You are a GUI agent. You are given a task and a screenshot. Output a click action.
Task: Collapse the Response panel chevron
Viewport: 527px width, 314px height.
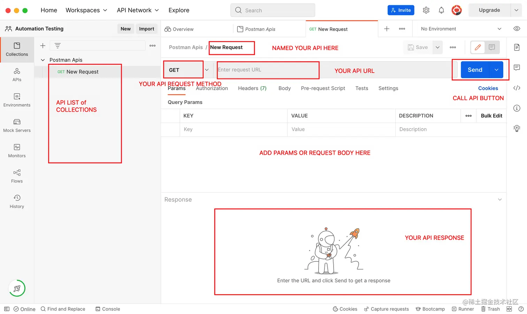coord(500,200)
